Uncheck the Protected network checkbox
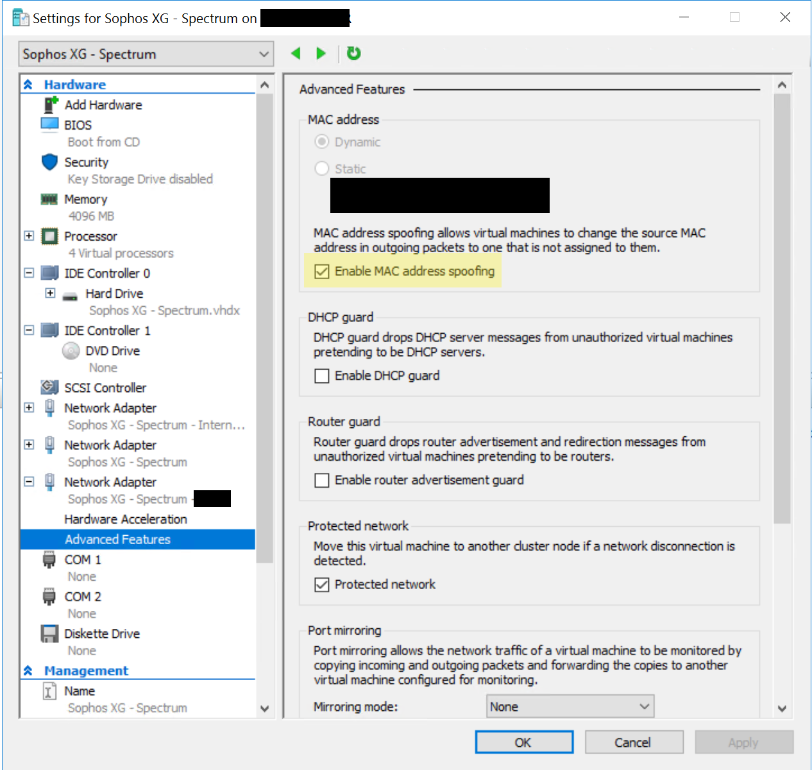The height and width of the screenshot is (770, 812). [322, 585]
